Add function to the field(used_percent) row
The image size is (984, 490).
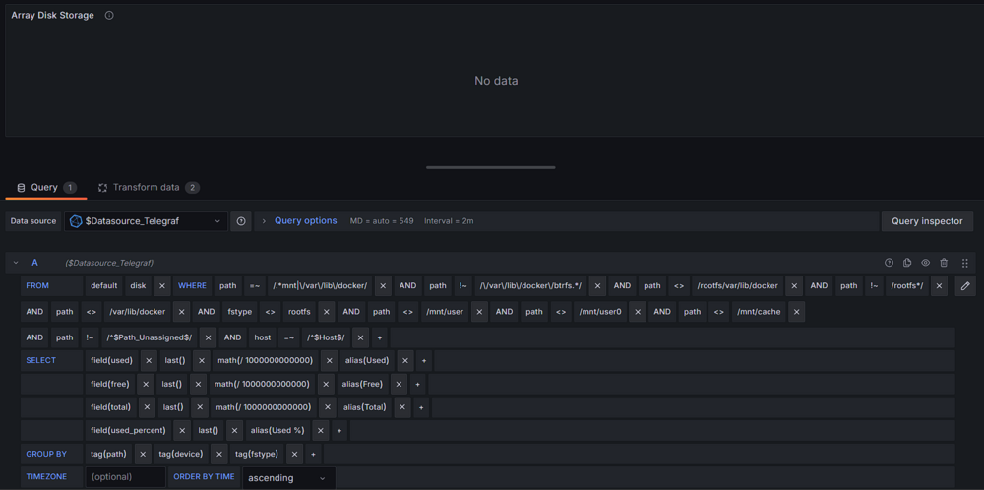339,430
